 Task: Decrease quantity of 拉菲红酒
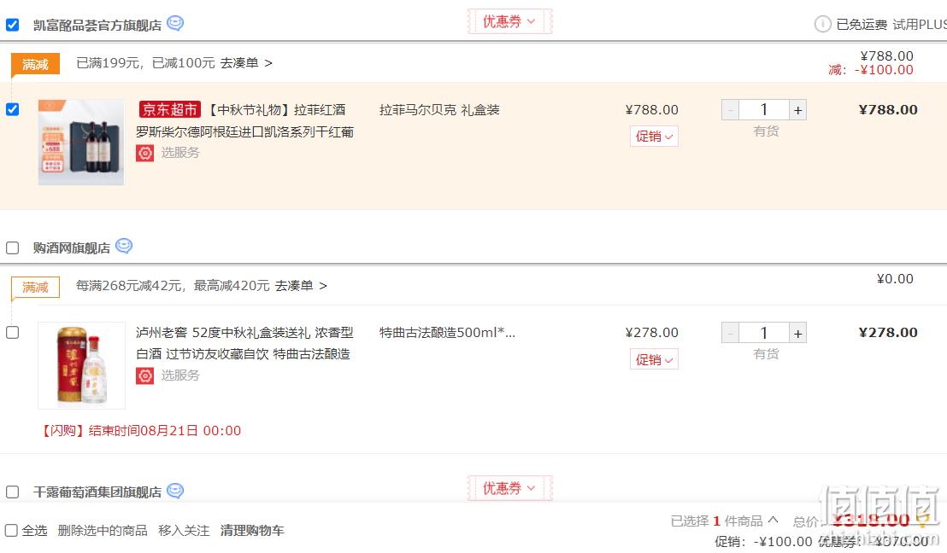click(730, 110)
